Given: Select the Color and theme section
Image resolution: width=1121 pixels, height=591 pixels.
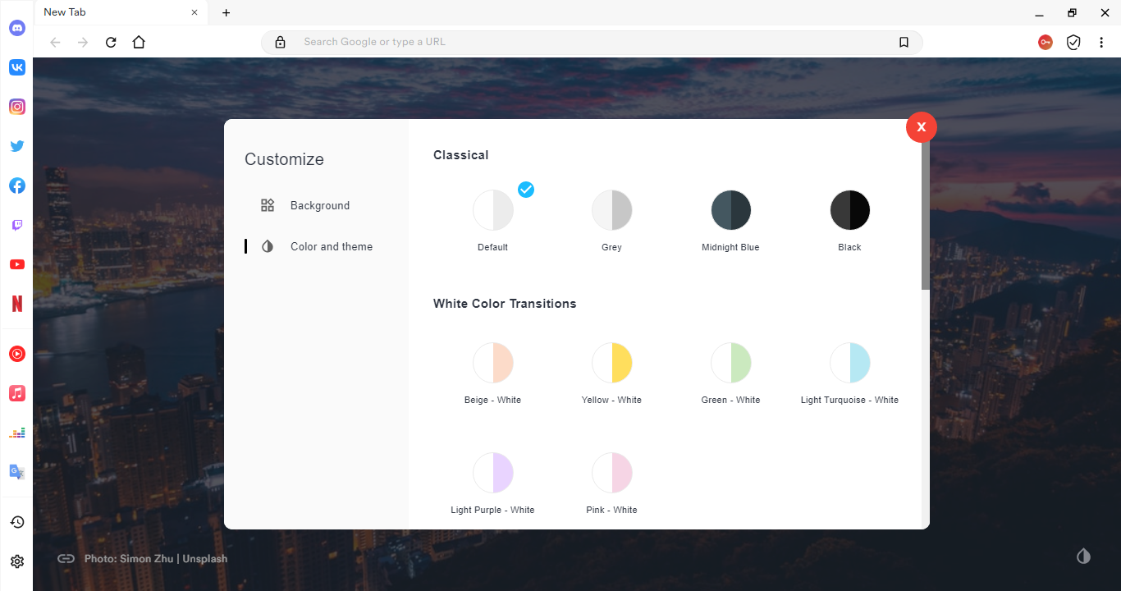Looking at the screenshot, I should click(332, 246).
